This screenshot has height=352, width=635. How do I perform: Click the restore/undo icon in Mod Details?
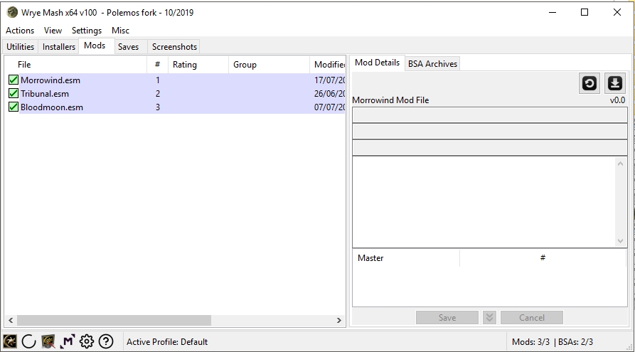(589, 83)
